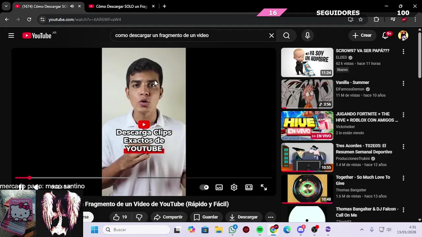Click the video title Fragmento de un Video
This screenshot has height=237, width=422.
click(x=157, y=204)
